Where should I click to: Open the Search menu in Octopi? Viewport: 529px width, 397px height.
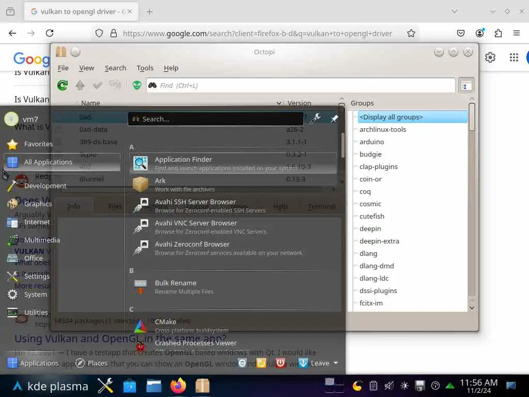[115, 68]
